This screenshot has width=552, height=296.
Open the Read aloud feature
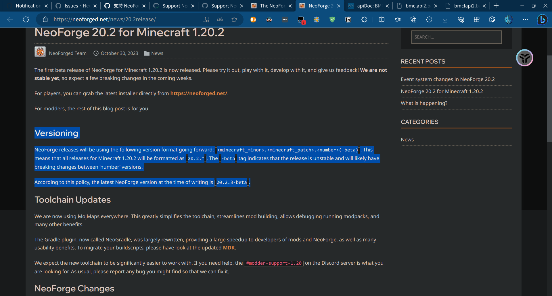click(206, 19)
